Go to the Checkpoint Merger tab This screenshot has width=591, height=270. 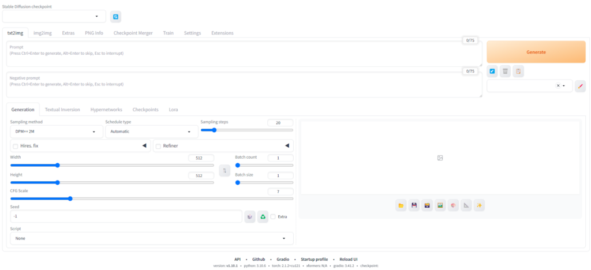coord(133,33)
